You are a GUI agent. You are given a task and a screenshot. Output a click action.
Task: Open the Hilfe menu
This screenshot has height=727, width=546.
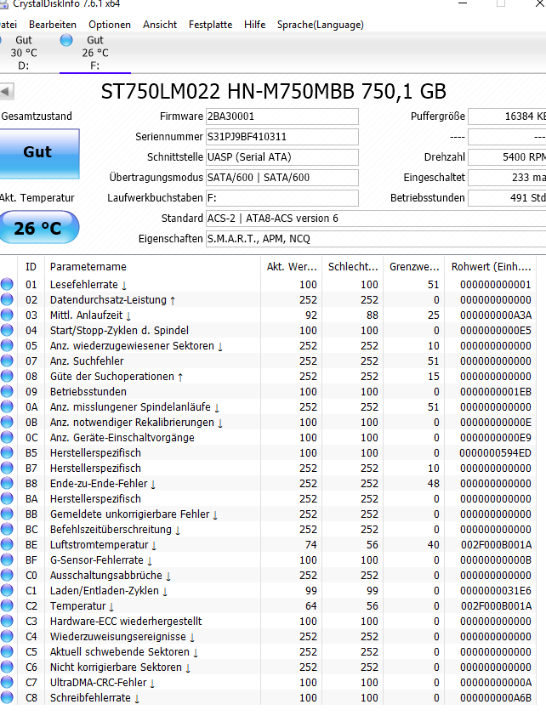[254, 25]
